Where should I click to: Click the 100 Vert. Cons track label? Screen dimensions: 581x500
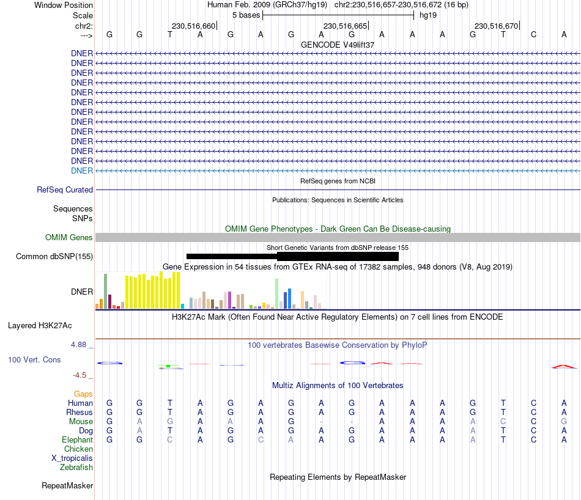pos(34,359)
